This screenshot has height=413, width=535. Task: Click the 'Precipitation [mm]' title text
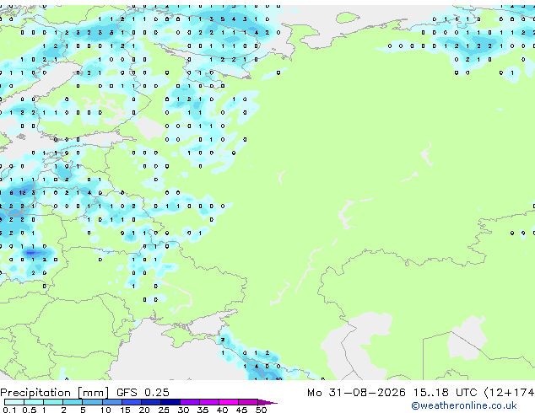pos(55,393)
